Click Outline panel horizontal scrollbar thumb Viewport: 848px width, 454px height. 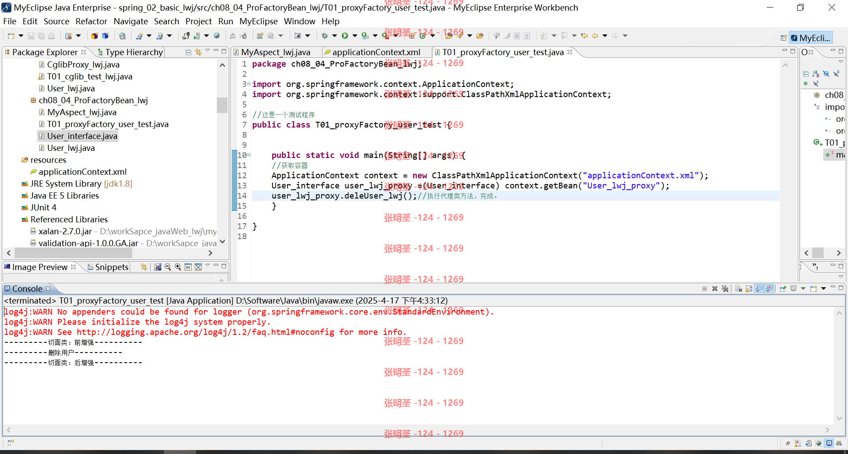818,253
